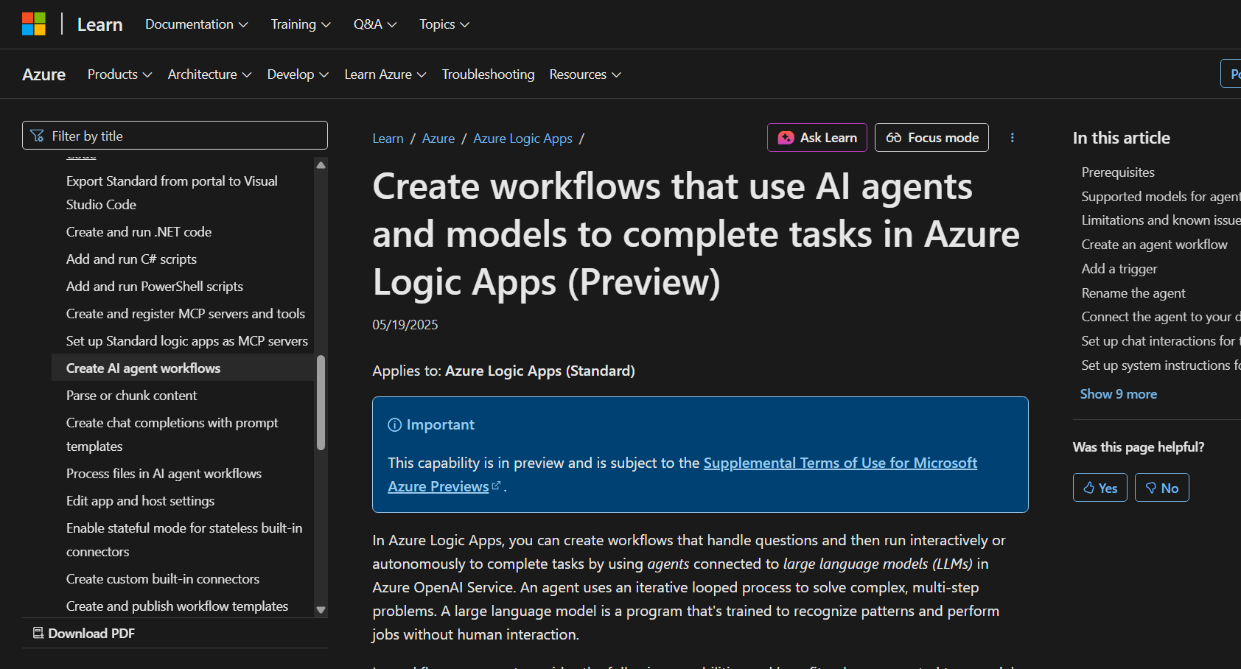Image resolution: width=1241 pixels, height=669 pixels.
Task: Open the Azure Logic Apps breadcrumb link
Action: point(522,138)
